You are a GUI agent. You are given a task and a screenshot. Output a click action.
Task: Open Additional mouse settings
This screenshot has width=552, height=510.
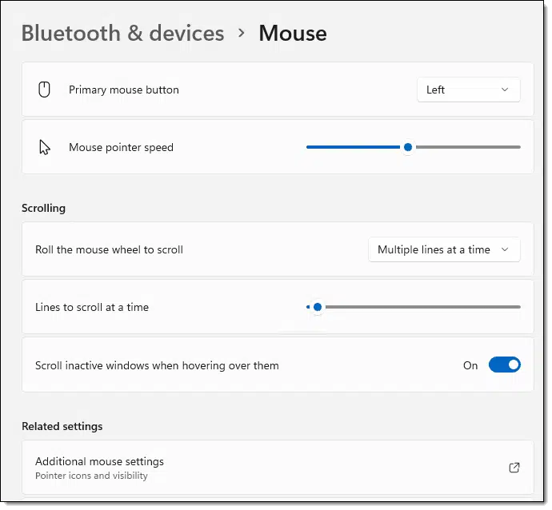[x=278, y=468]
